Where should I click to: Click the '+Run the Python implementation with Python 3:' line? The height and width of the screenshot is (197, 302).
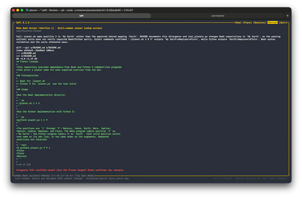tap(45, 111)
